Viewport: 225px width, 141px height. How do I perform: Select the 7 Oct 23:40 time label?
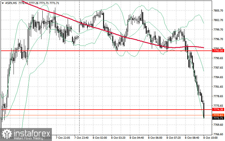click(x=81, y=138)
